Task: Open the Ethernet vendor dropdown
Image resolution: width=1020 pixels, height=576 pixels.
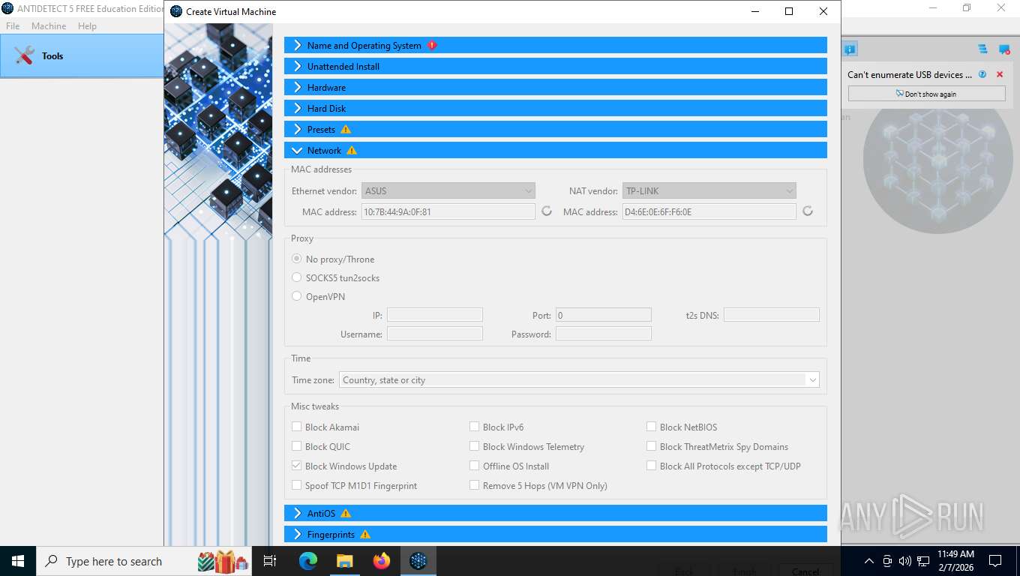Action: coord(448,190)
